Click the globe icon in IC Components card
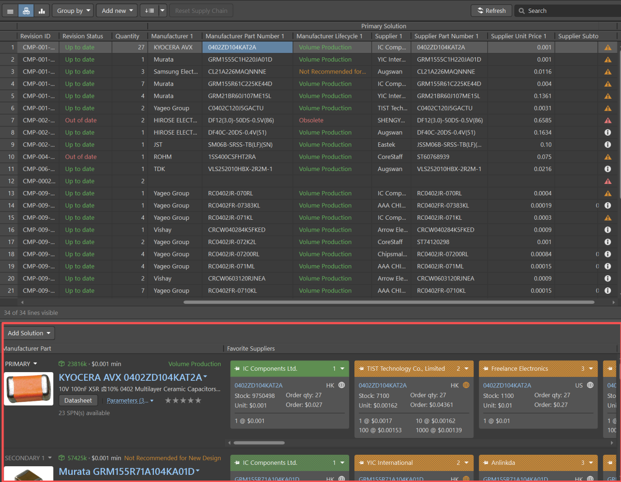Image resolution: width=621 pixels, height=482 pixels. point(342,385)
